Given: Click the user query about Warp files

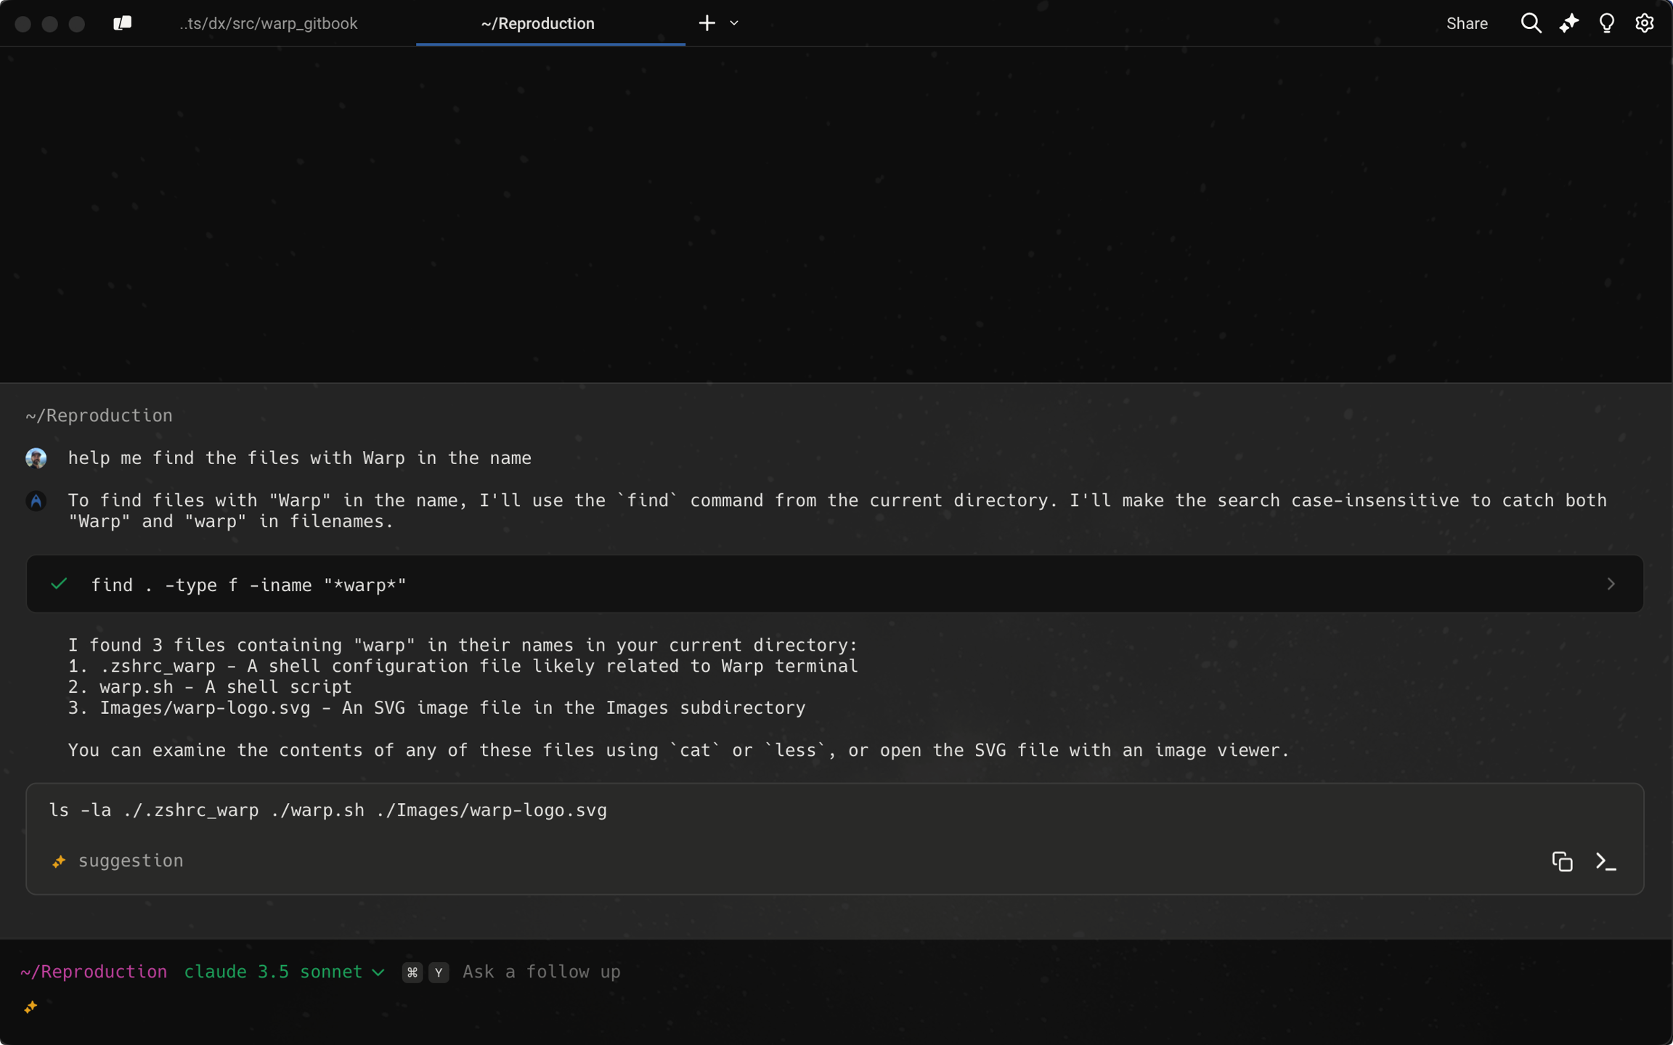Looking at the screenshot, I should (x=300, y=458).
